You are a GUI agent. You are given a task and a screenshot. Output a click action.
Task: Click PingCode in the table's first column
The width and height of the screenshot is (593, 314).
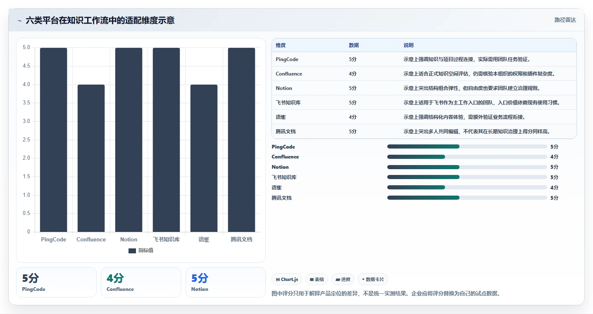coord(287,59)
